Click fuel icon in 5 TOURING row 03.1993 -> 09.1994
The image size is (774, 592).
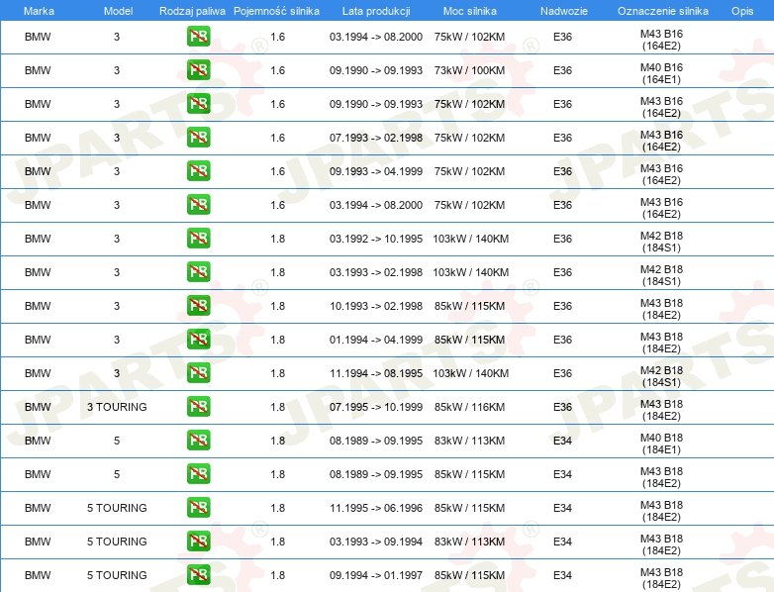198,542
